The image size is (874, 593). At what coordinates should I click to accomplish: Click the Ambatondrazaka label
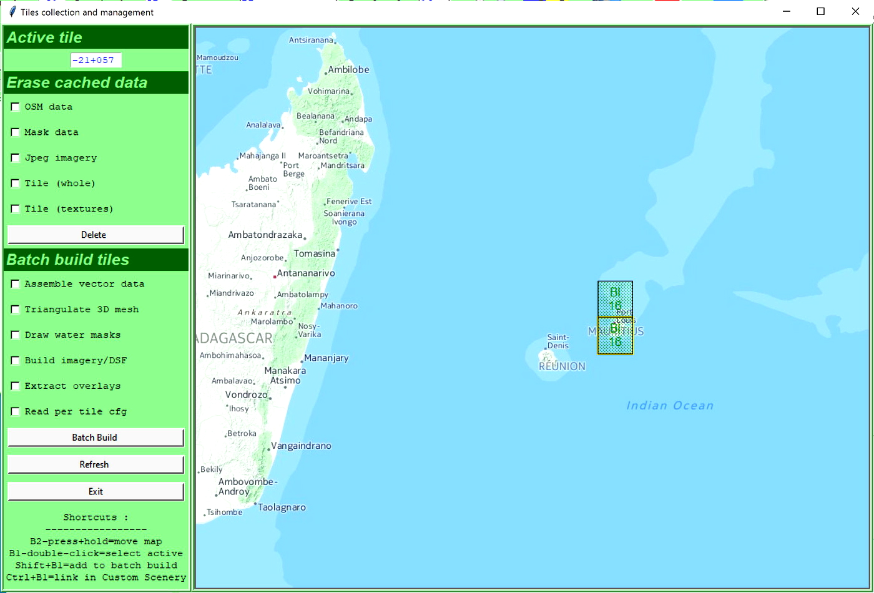265,235
